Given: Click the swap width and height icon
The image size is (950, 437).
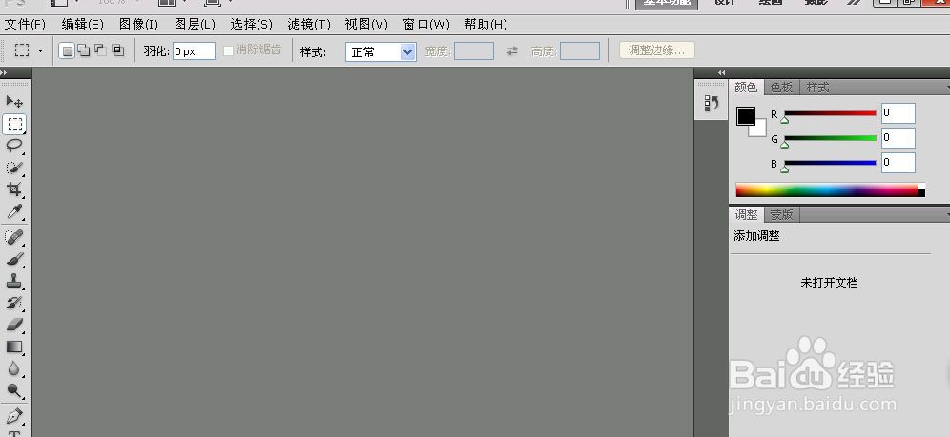Looking at the screenshot, I should [512, 51].
